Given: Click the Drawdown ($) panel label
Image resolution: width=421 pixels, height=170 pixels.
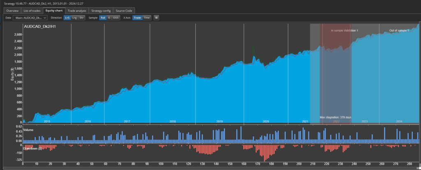Looking at the screenshot, I should click(x=33, y=148).
